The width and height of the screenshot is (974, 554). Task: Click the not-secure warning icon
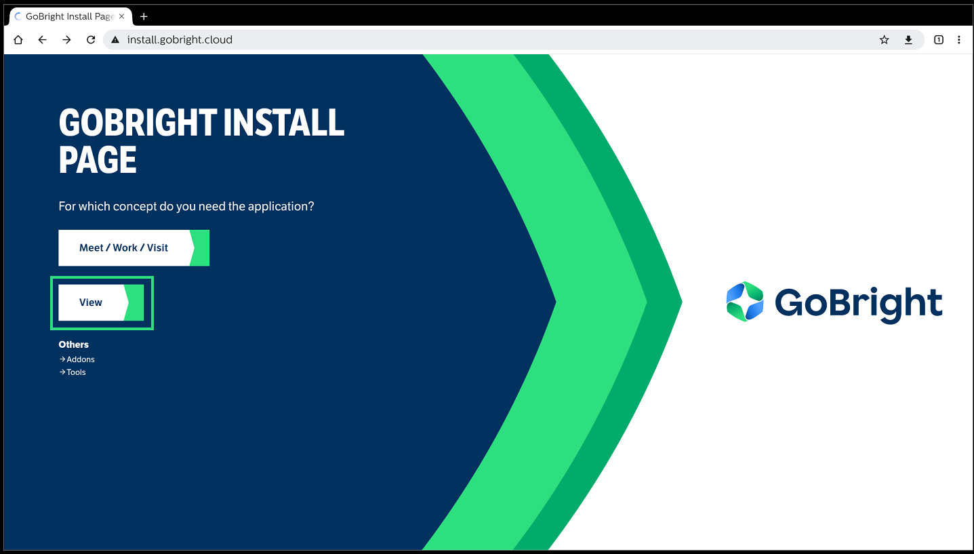coord(115,40)
